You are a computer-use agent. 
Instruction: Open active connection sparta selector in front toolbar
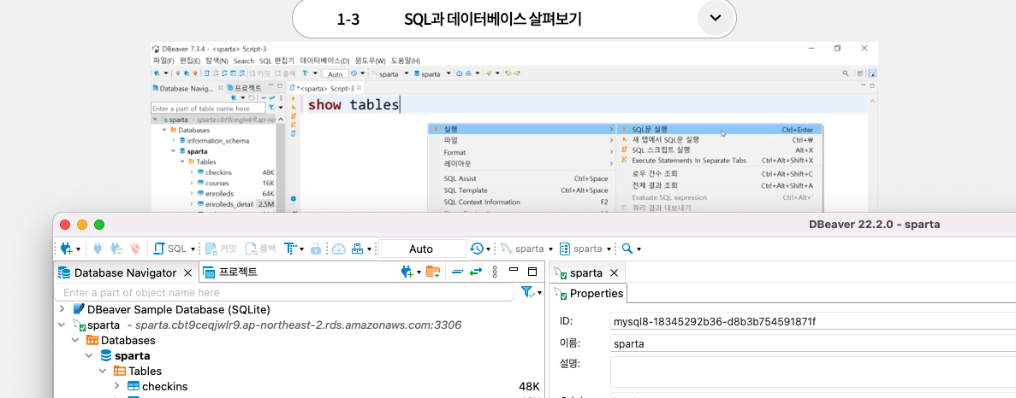pyautogui.click(x=526, y=249)
